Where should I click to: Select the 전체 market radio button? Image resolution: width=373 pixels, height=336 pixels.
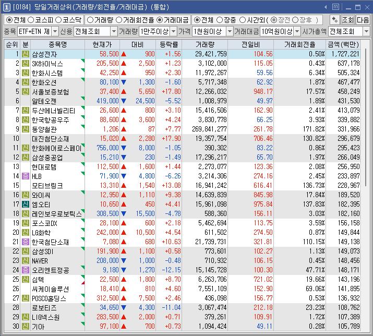click(x=9, y=20)
